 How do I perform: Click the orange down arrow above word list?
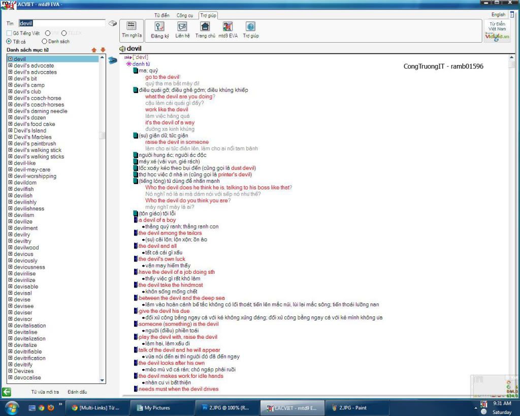coord(103,50)
